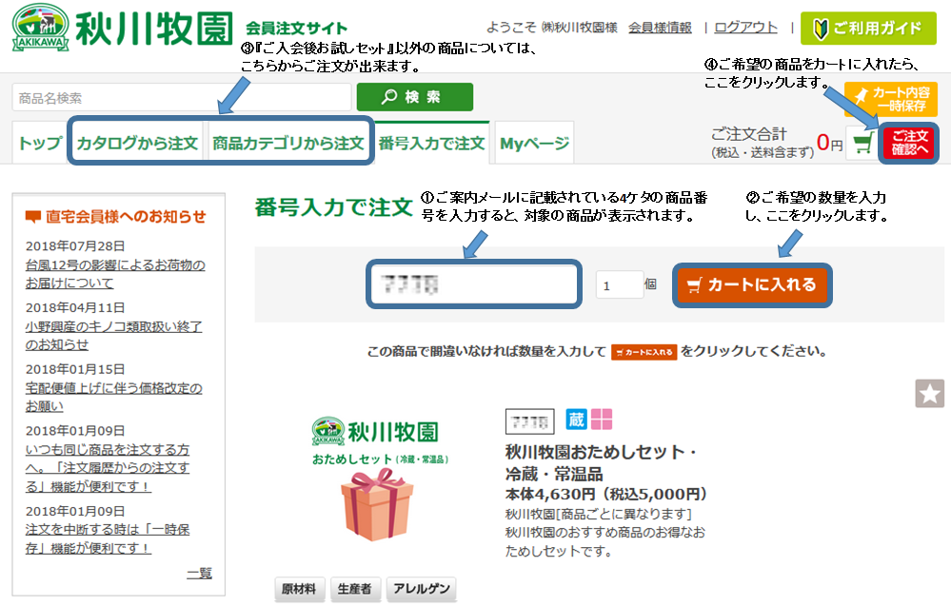Click the orange カートに入れる button
This screenshot has height=606, width=951.
click(752, 284)
